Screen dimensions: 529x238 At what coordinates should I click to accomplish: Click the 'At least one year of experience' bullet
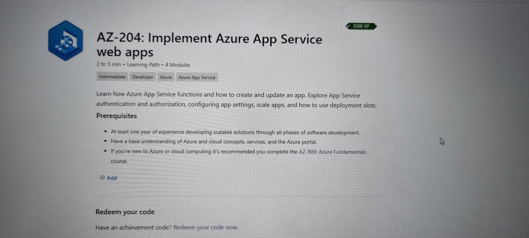(x=235, y=132)
